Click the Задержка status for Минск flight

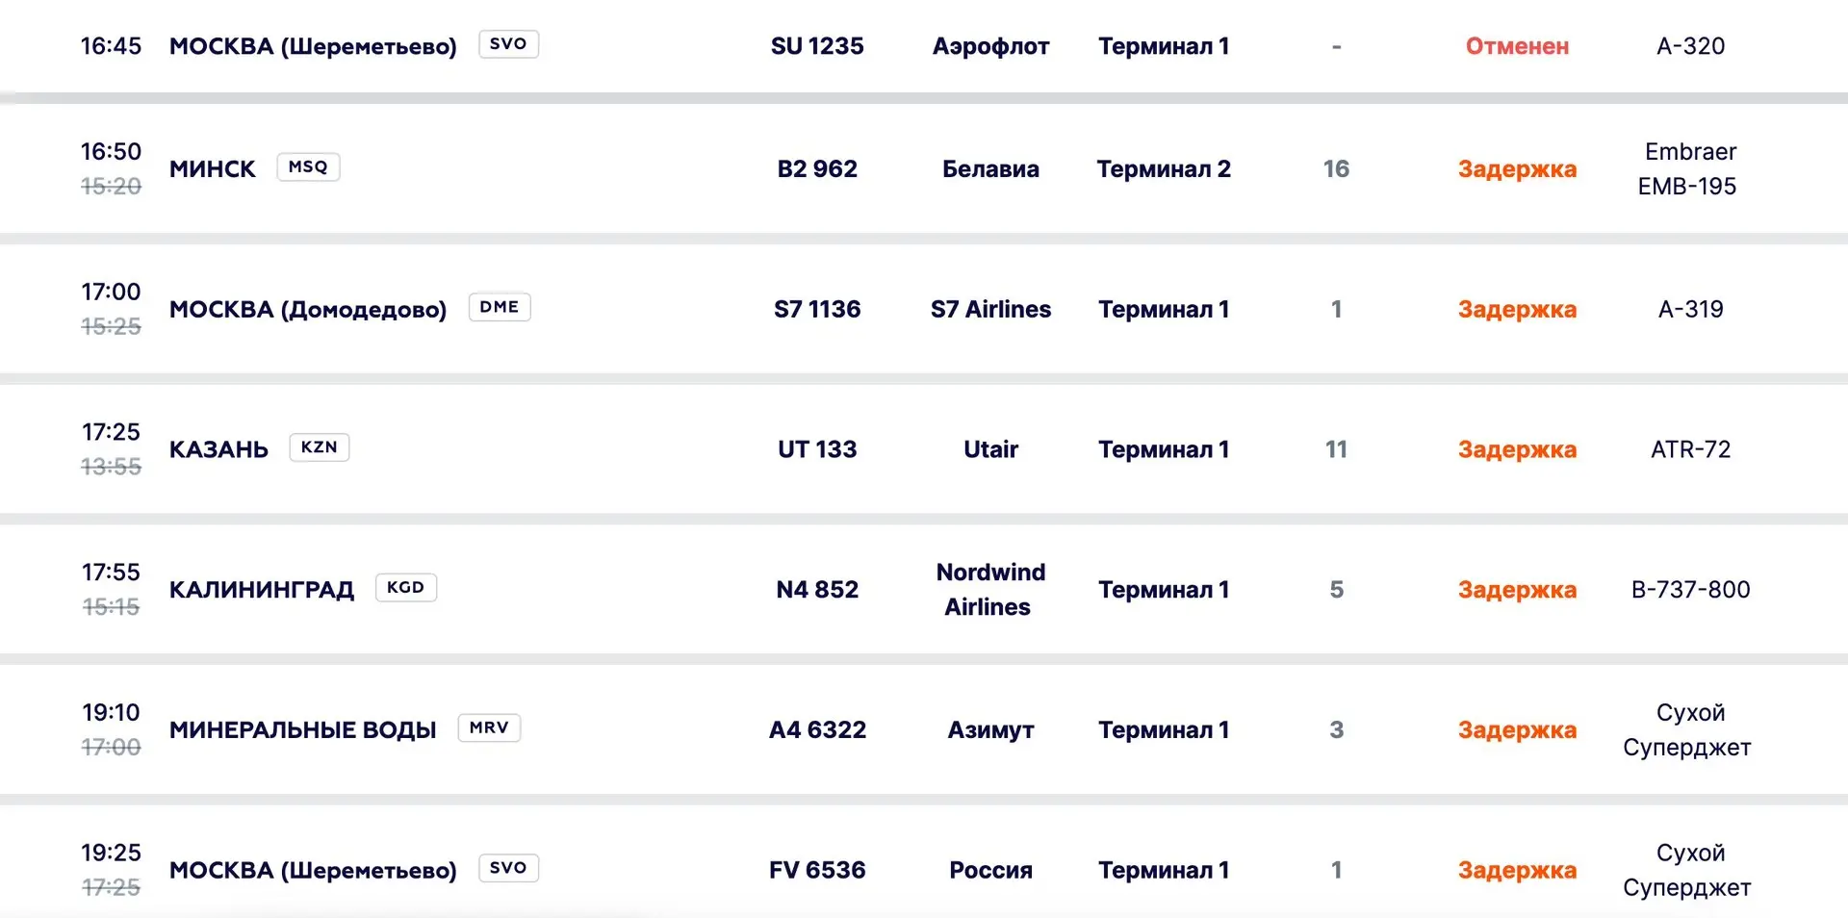[x=1517, y=169]
